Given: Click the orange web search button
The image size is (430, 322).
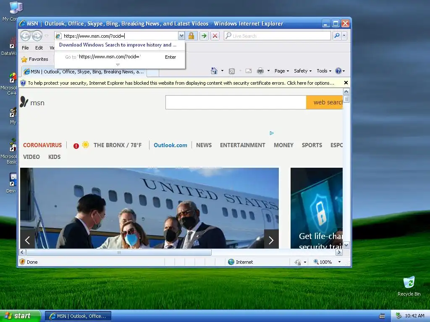Looking at the screenshot, I should pyautogui.click(x=325, y=102).
